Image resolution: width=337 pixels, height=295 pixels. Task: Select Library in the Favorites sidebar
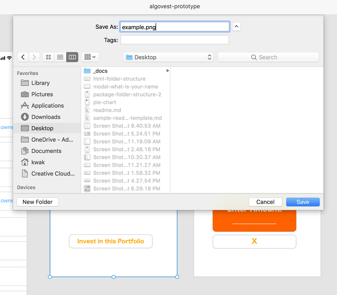click(x=47, y=83)
